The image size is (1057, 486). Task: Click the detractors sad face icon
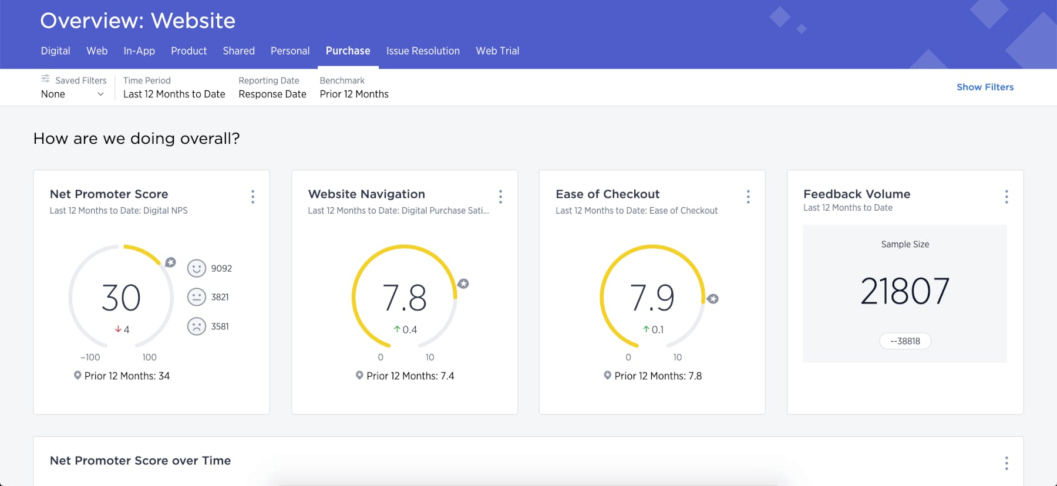(x=197, y=326)
